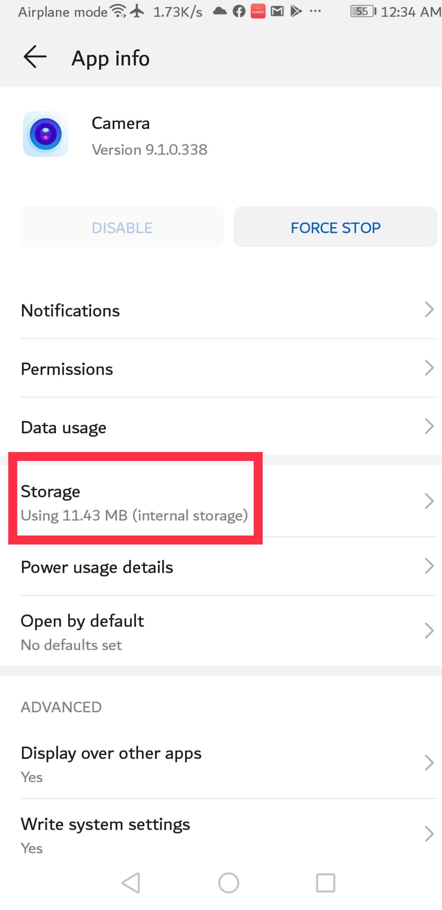Tap the Wi-Fi signal status icon
Viewport: 442px width, 910px height.
[x=118, y=10]
